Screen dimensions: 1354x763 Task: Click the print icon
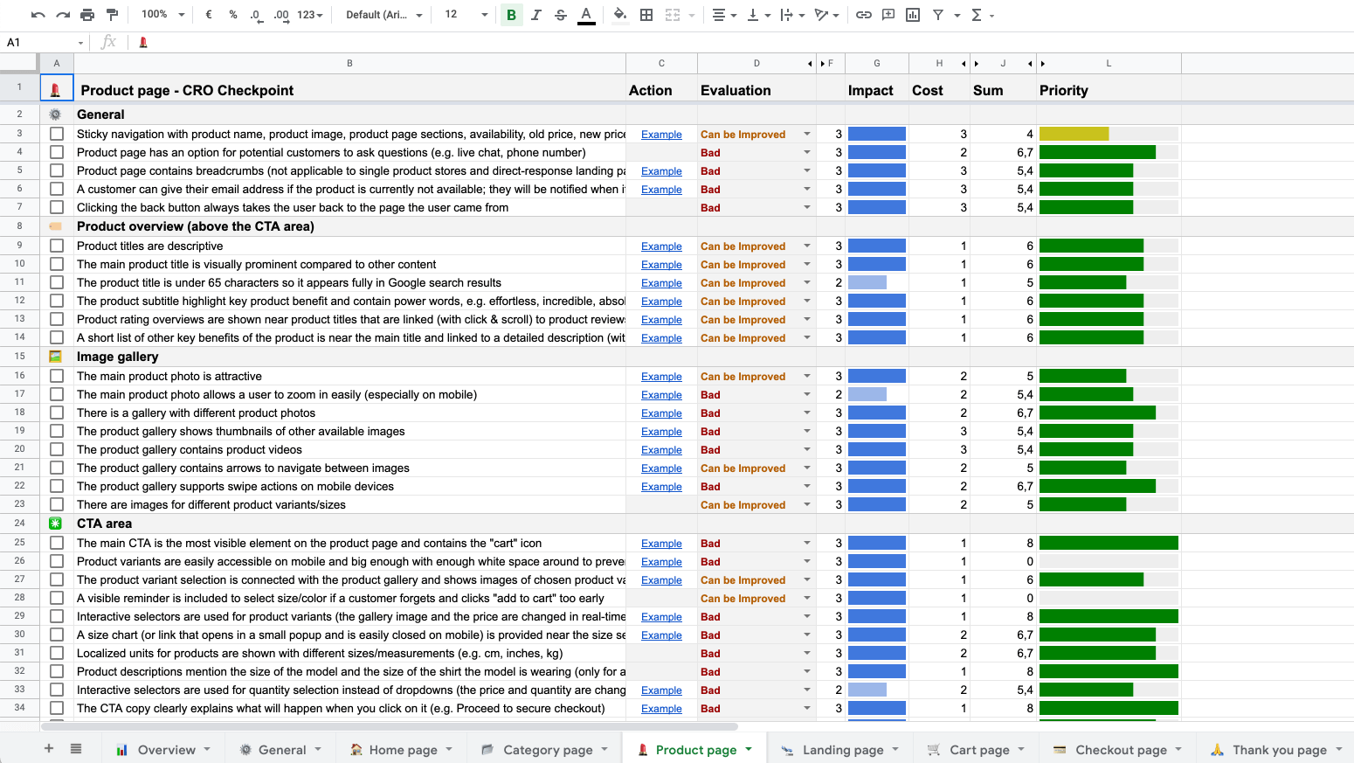pos(87,15)
